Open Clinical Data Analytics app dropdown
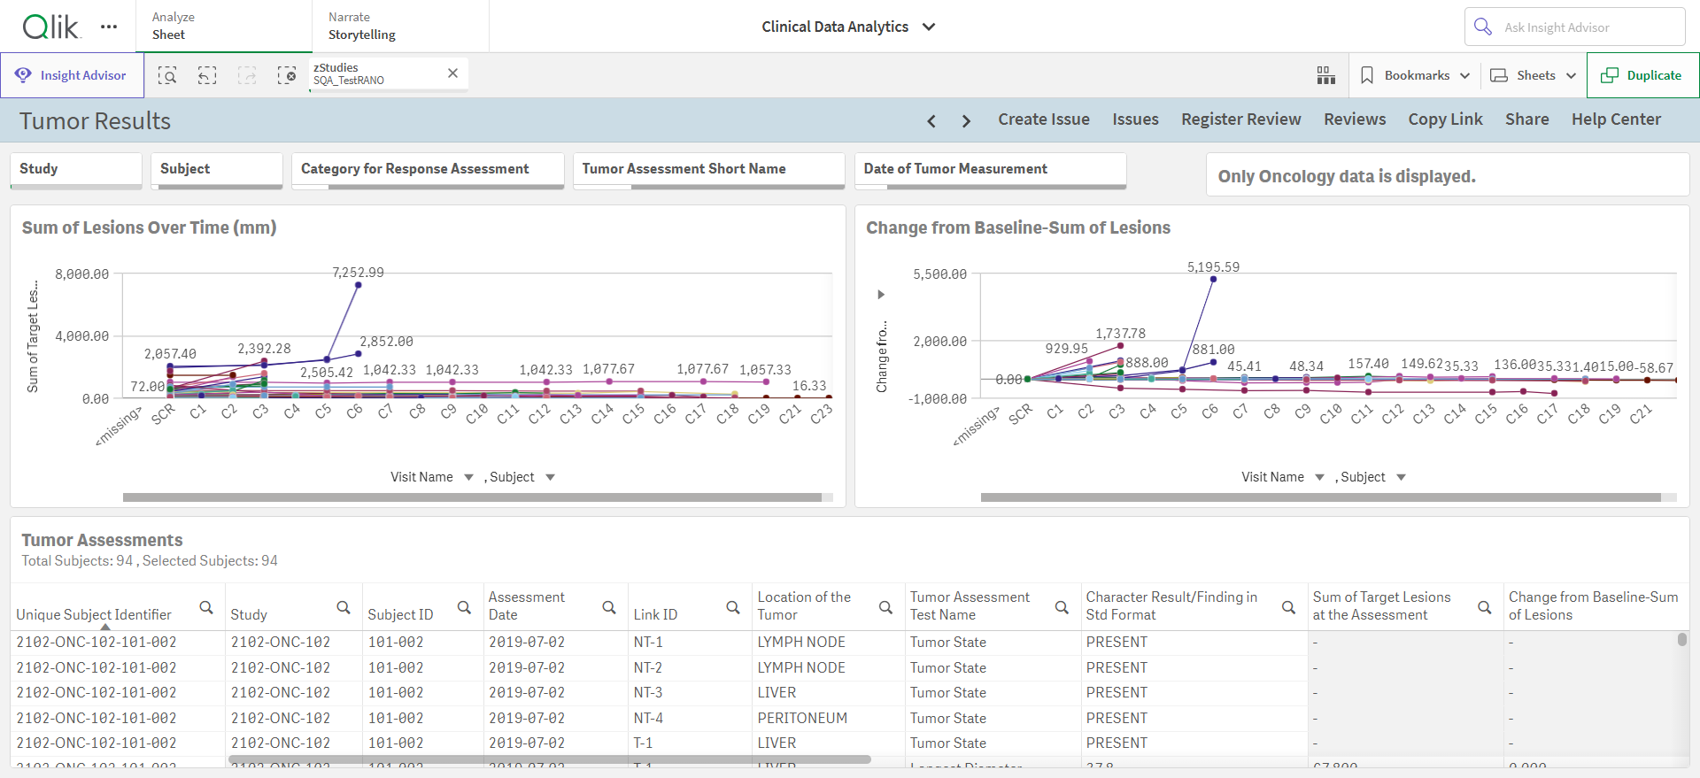The image size is (1700, 778). [929, 27]
